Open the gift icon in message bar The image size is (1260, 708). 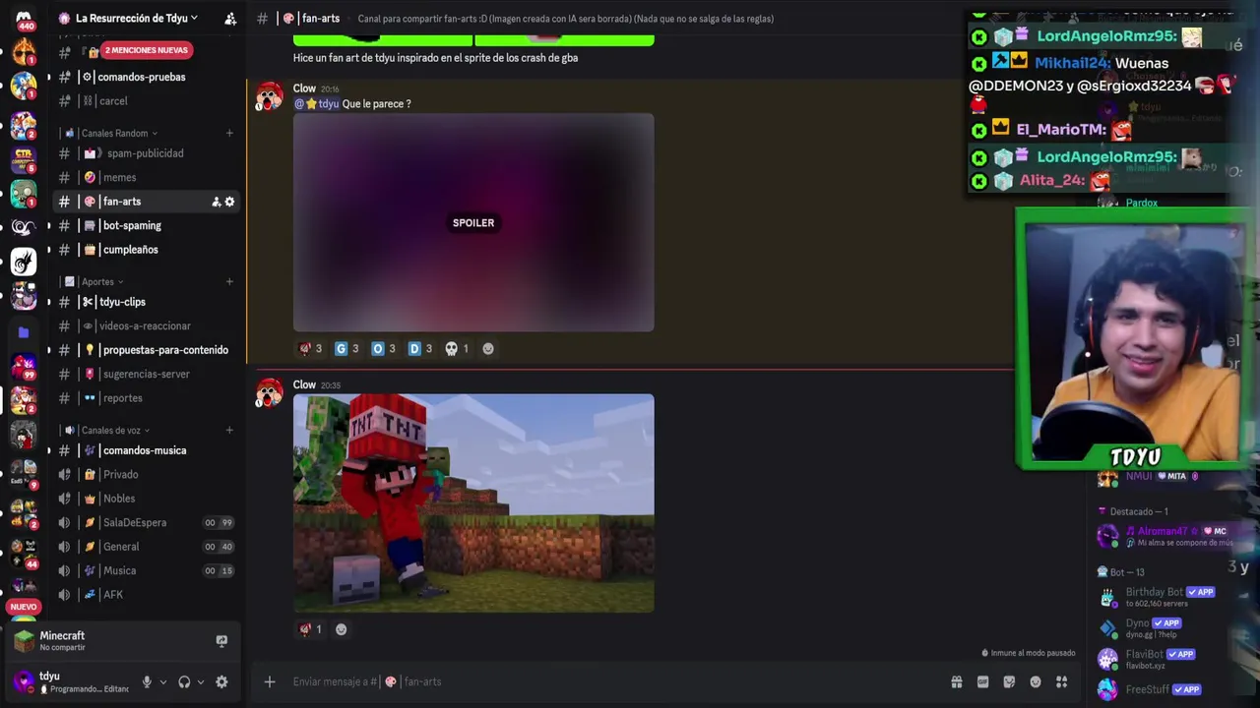click(956, 681)
